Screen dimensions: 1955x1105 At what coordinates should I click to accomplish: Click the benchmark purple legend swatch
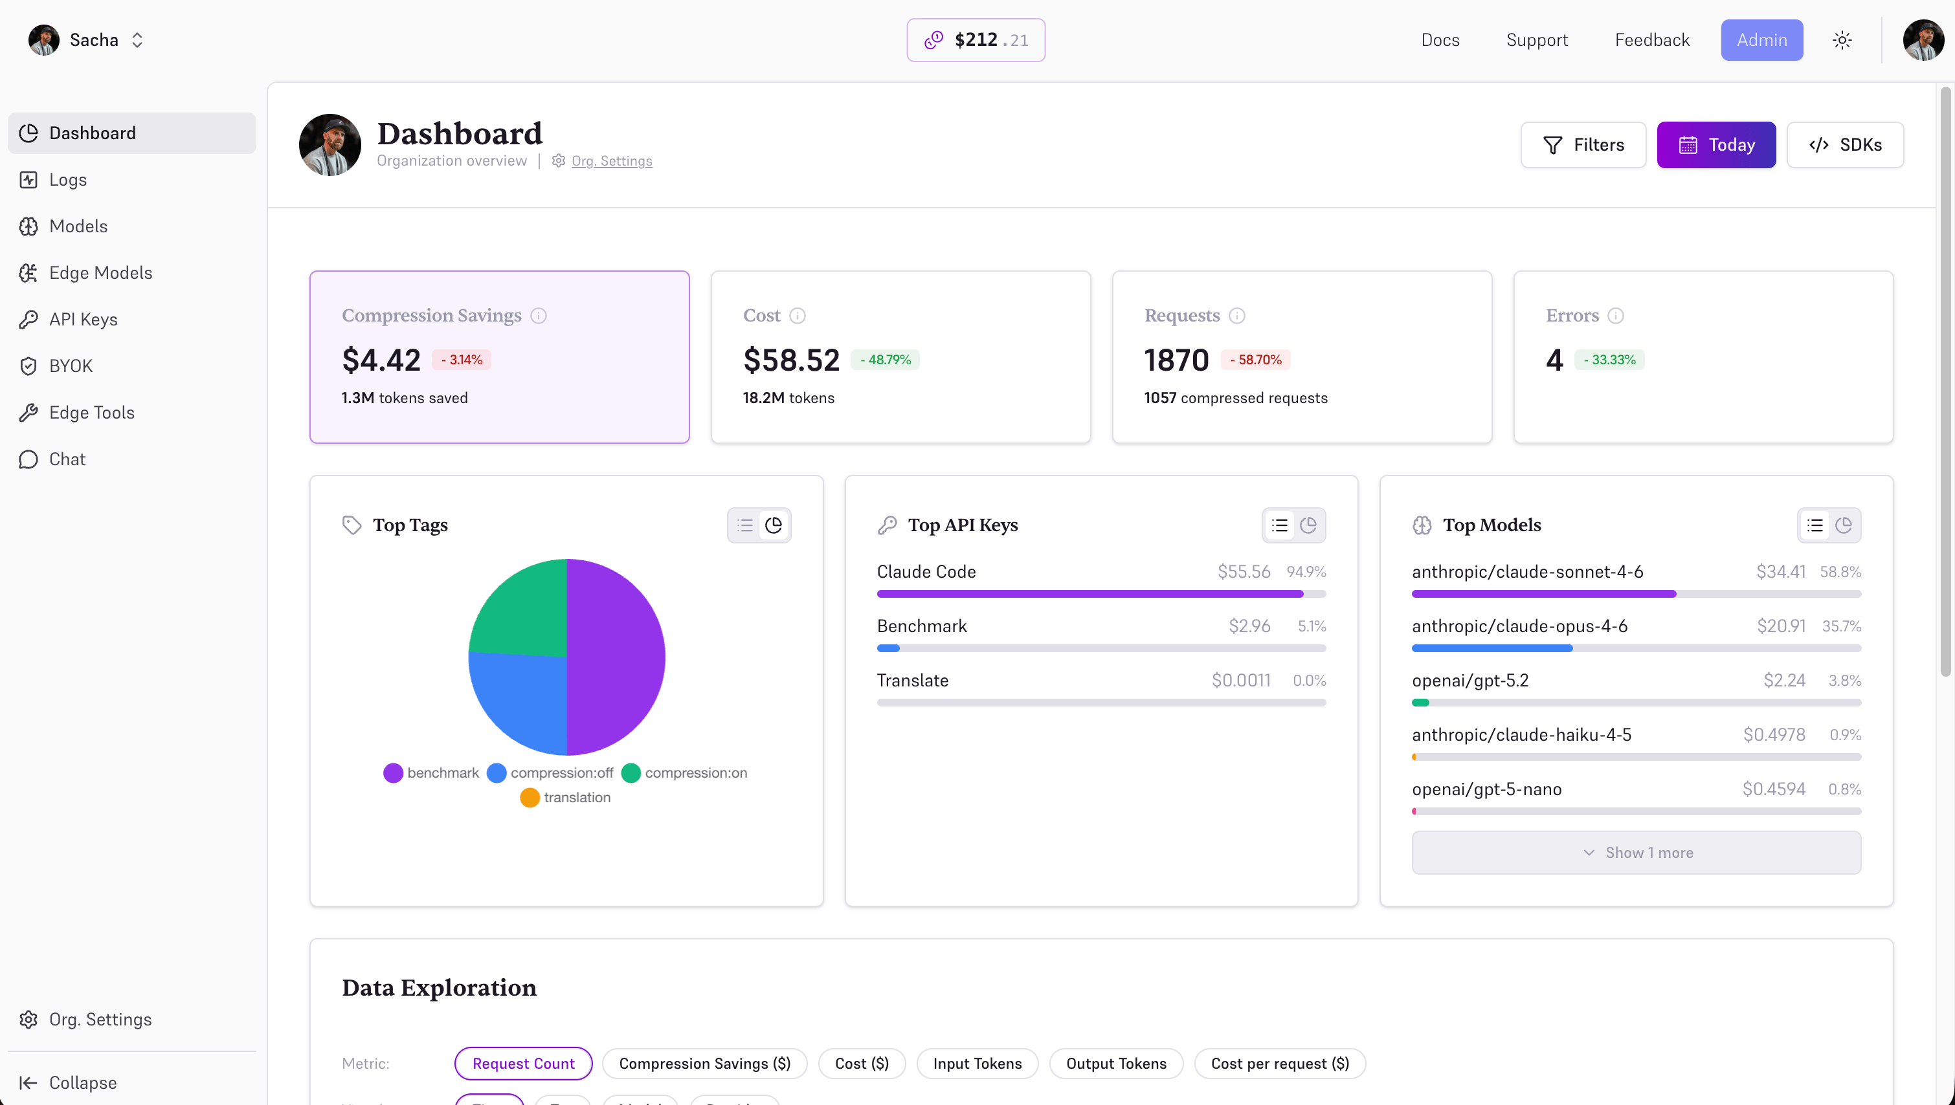[x=392, y=772]
